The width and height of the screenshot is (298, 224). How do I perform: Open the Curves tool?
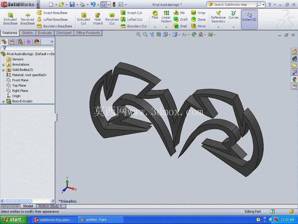coord(233,15)
